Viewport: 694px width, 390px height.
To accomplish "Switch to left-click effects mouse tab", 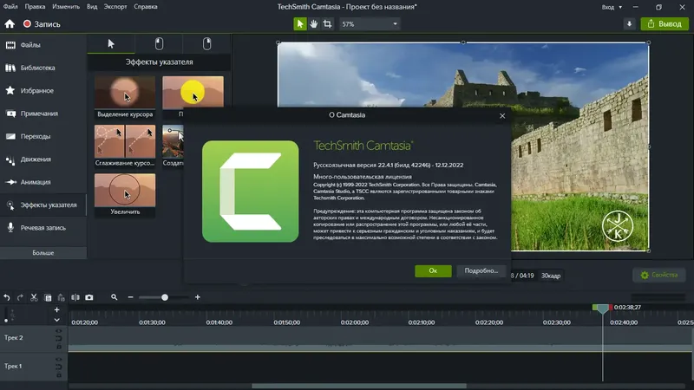I will pyautogui.click(x=159, y=44).
